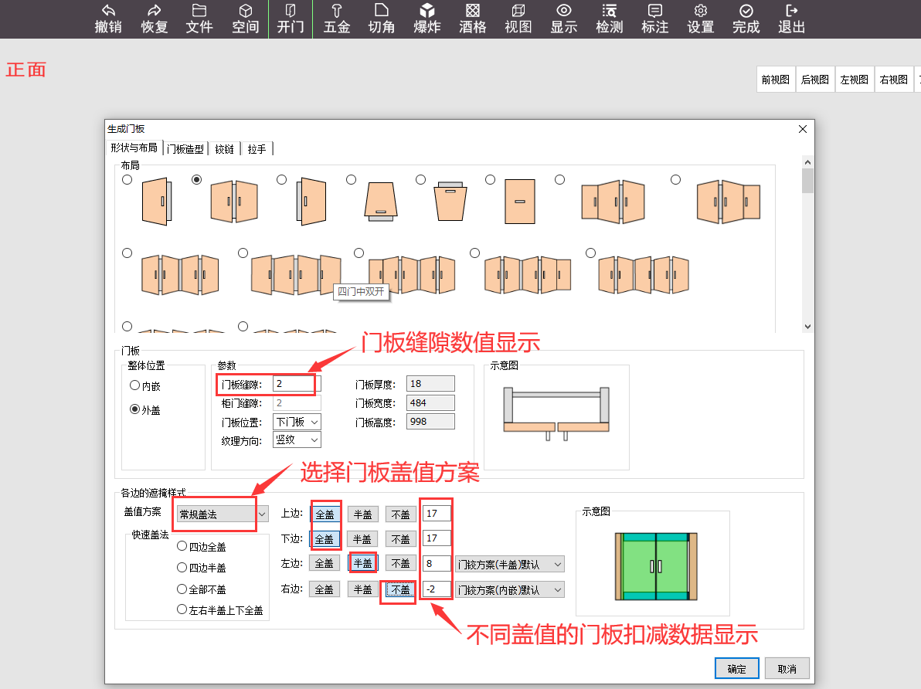Viewport: 921px width, 689px height.
Task: Close the 生成门板 dialog
Action: point(802,129)
